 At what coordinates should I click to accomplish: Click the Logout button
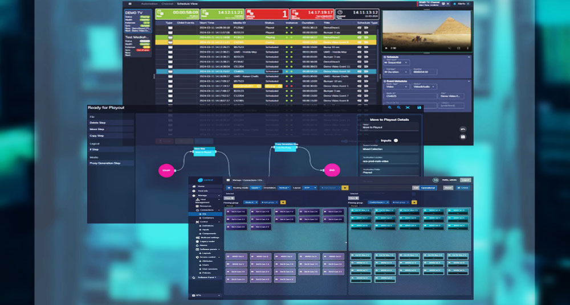click(x=465, y=180)
